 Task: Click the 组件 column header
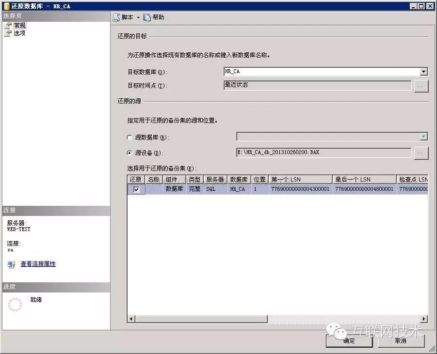175,180
